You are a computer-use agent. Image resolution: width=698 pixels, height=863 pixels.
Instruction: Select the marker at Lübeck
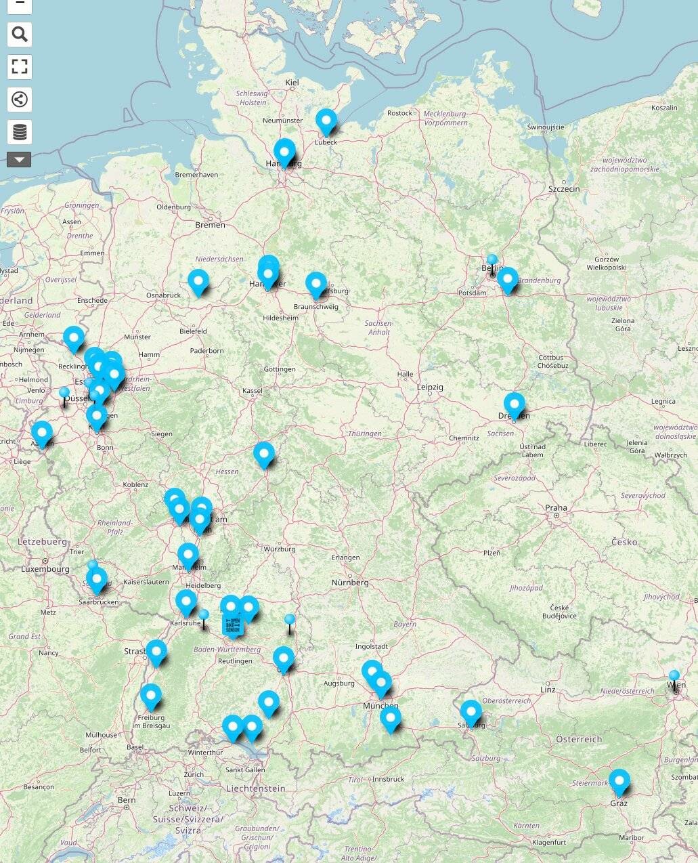point(326,121)
